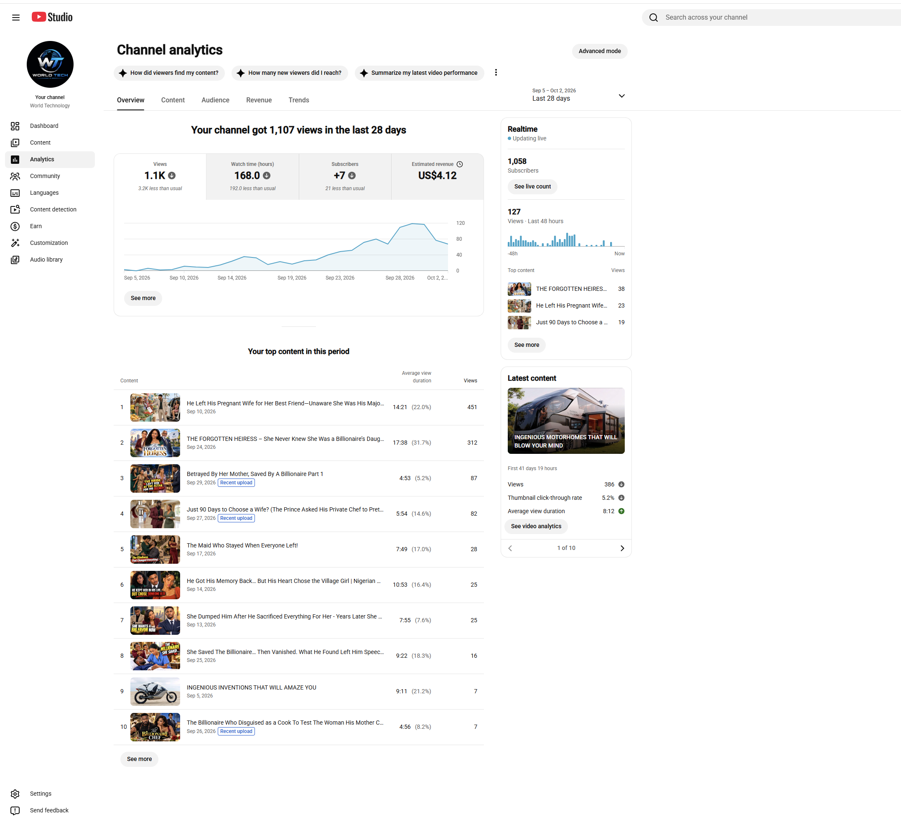Open 'Betrayed By Her Mother' video title
This screenshot has width=901, height=822.
255,474
